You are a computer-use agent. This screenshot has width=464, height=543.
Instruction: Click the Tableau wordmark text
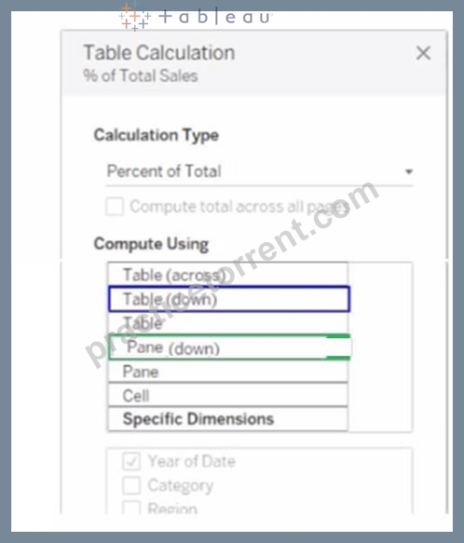(215, 16)
